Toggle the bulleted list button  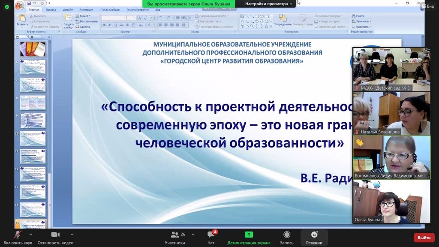click(x=161, y=18)
